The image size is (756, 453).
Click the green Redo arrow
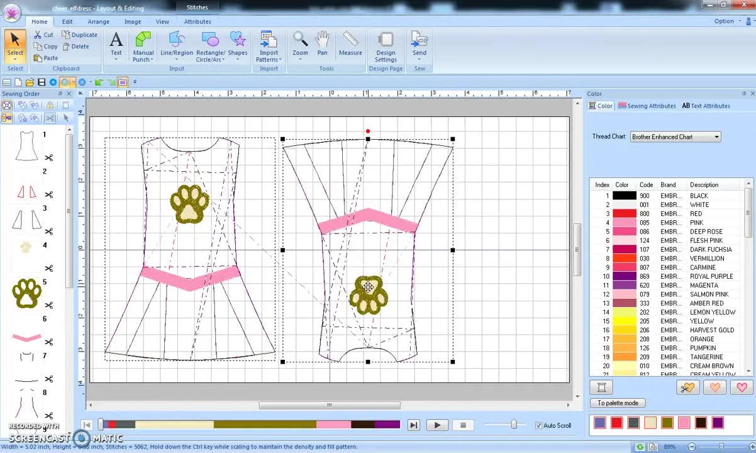pyautogui.click(x=111, y=82)
